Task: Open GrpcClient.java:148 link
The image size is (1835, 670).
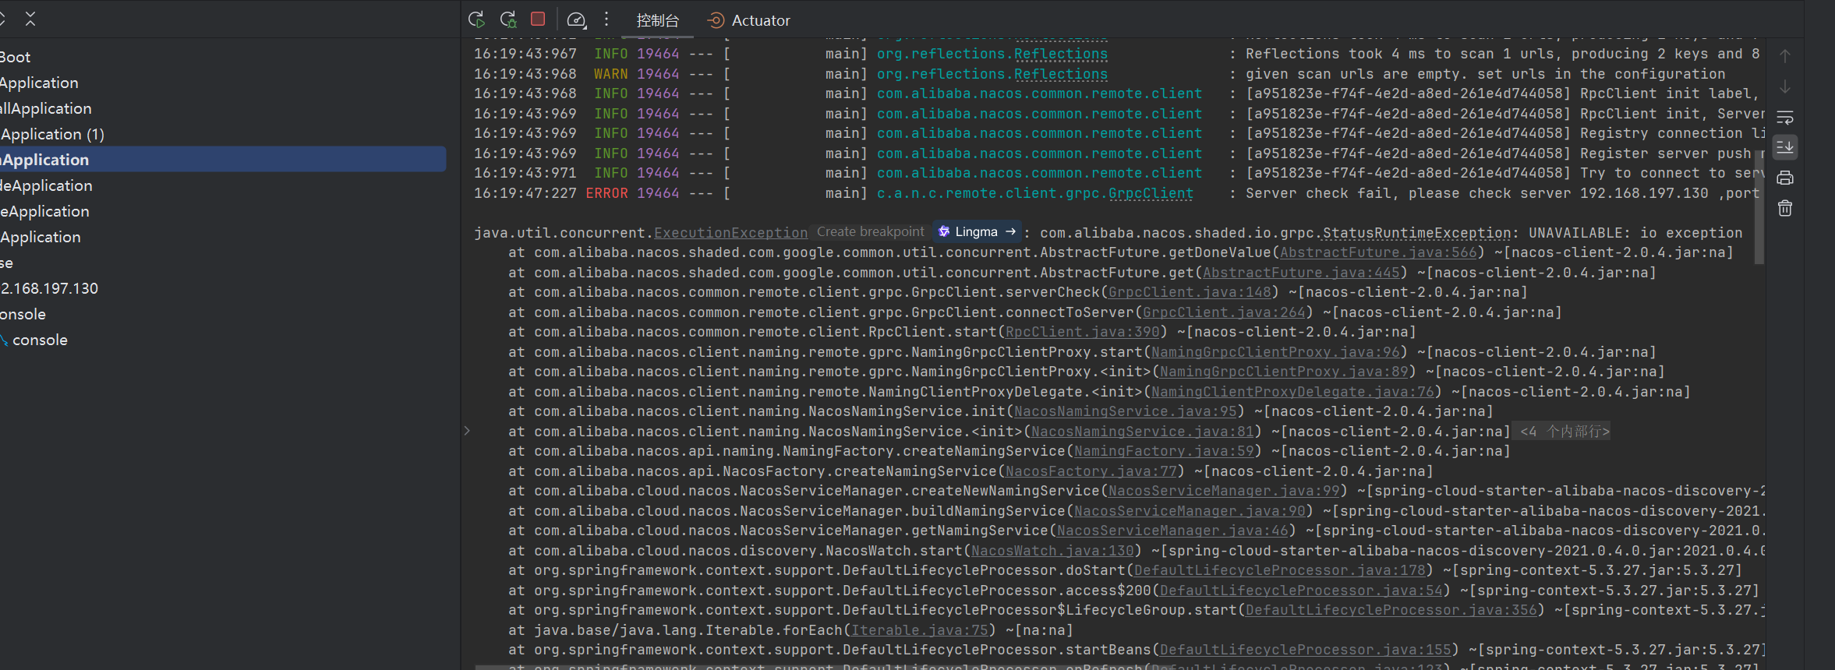Action: point(1190,292)
